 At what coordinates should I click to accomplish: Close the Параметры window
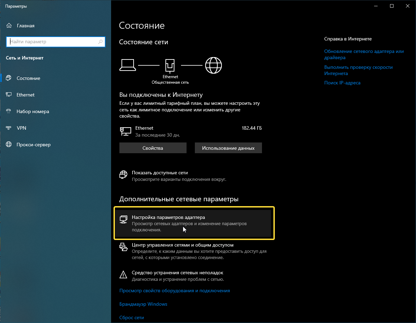click(x=408, y=6)
